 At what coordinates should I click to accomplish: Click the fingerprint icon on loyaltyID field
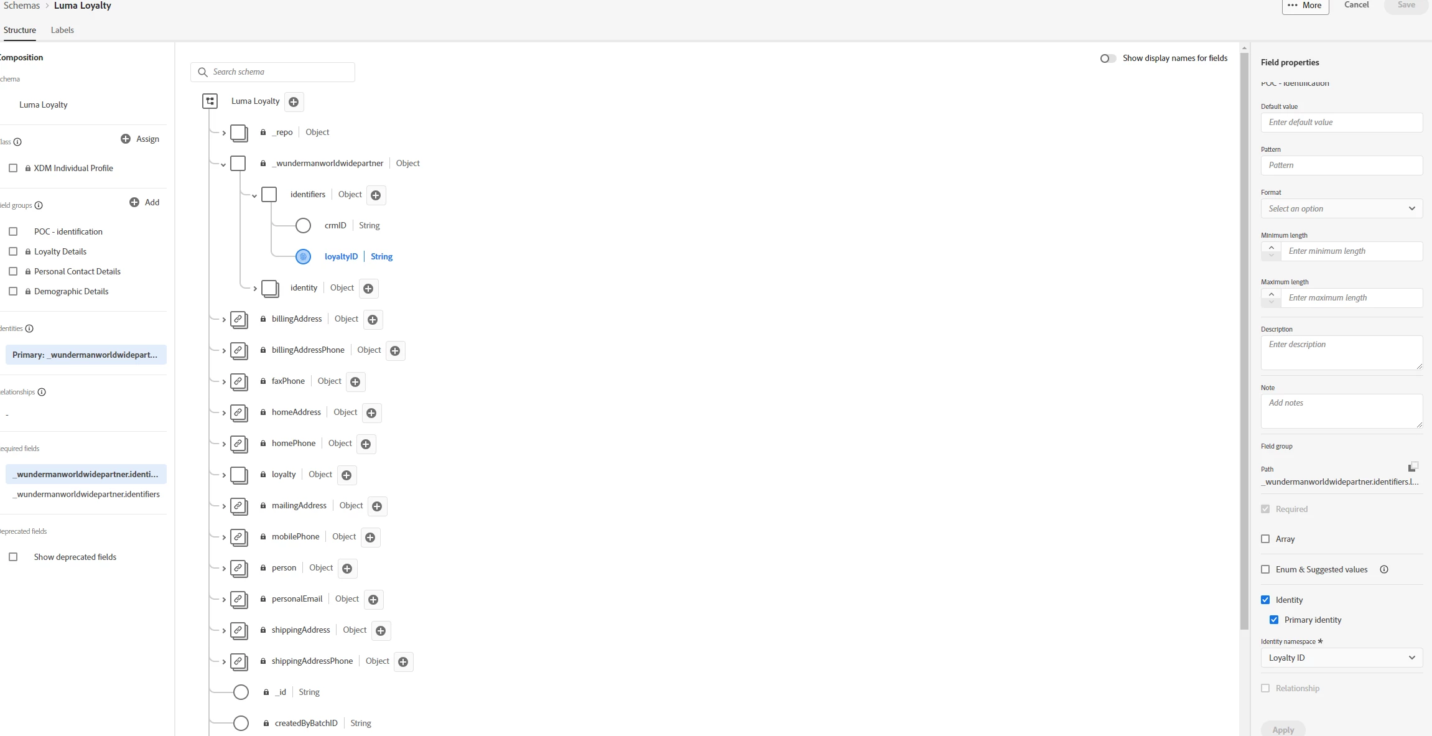303,256
